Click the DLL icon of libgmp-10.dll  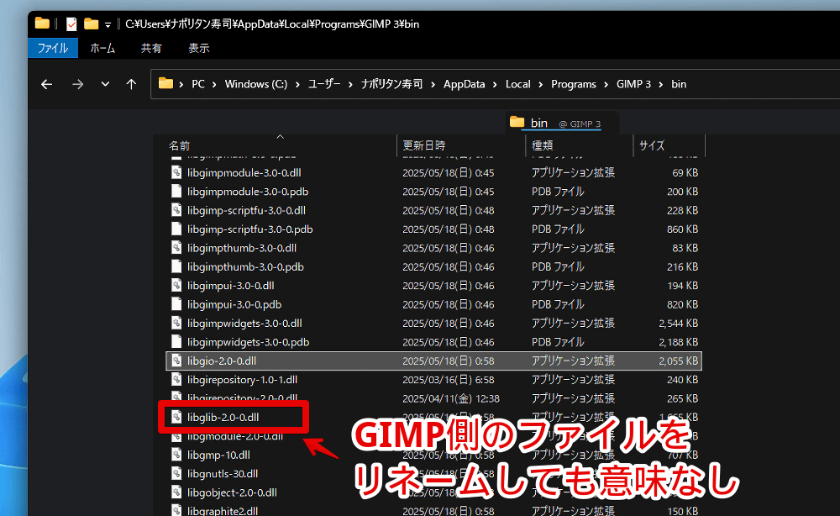(176, 455)
